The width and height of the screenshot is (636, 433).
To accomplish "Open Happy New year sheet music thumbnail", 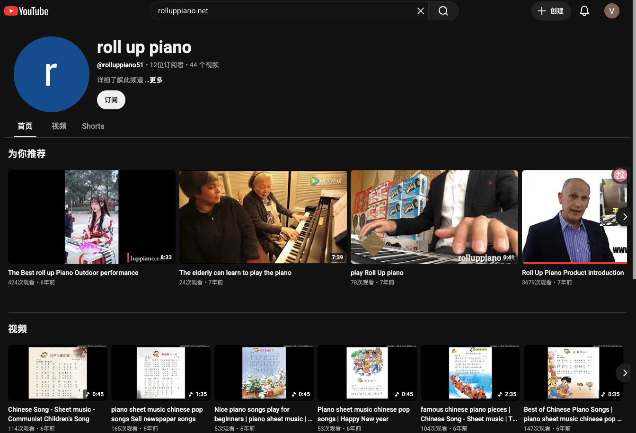I will 367,373.
